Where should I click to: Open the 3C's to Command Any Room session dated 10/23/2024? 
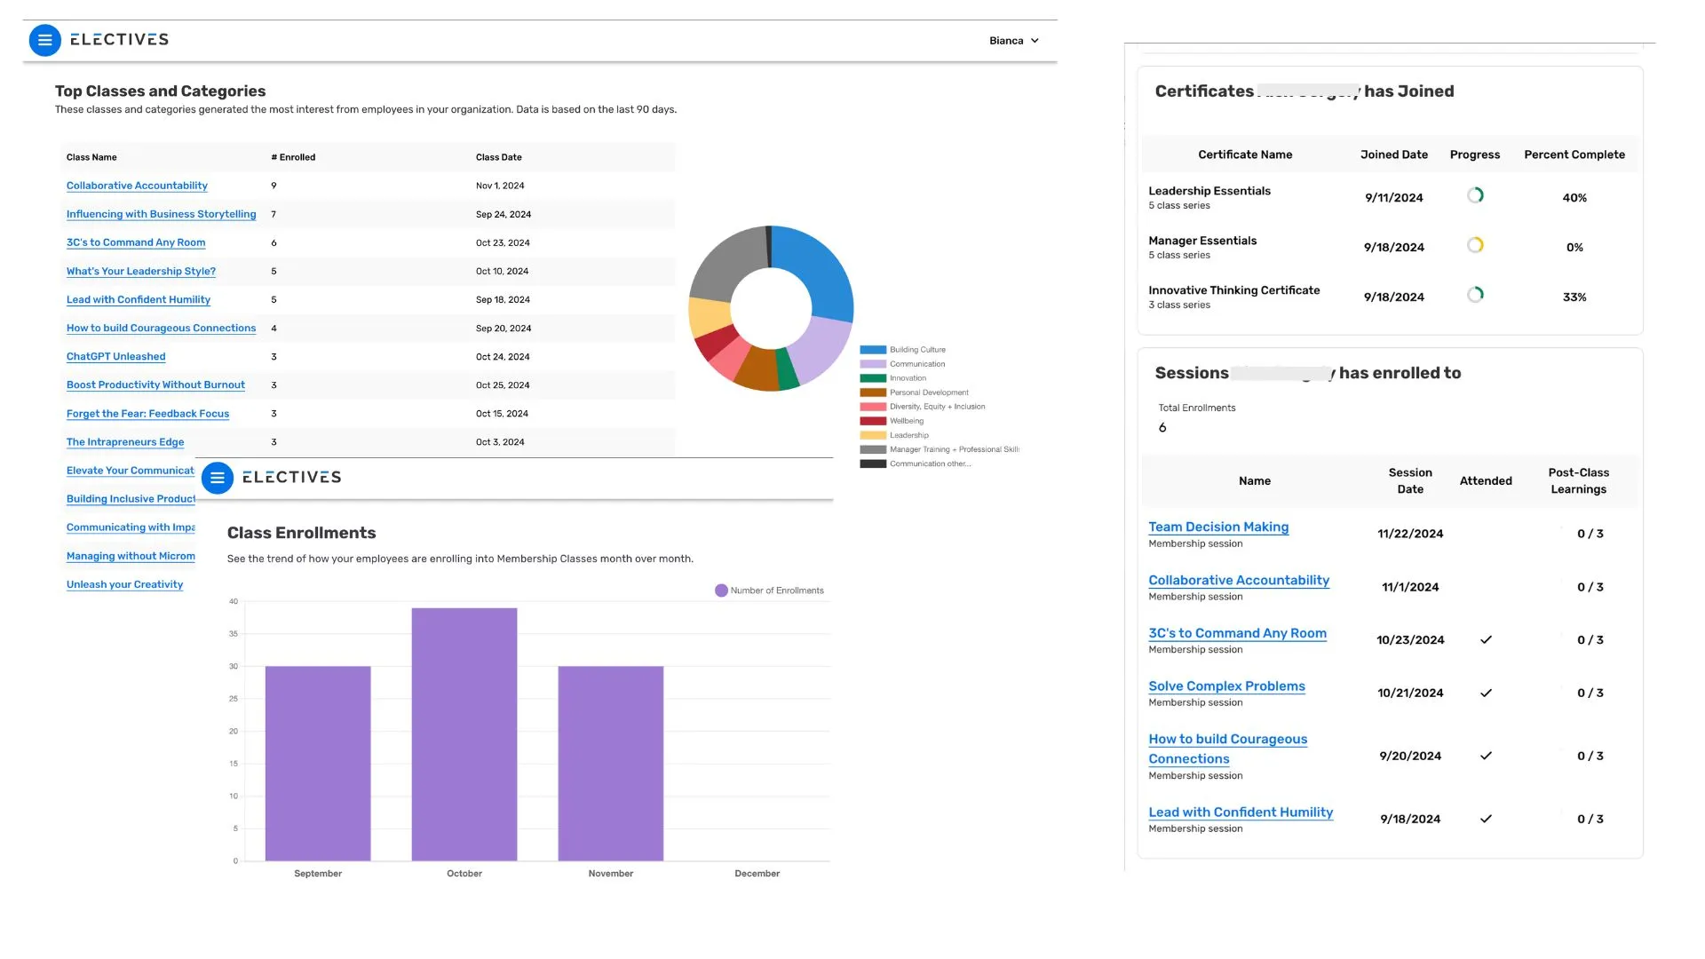pos(1237,633)
